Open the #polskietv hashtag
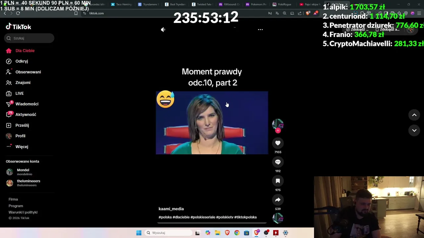Image resolution: width=424 pixels, height=238 pixels. [225, 217]
